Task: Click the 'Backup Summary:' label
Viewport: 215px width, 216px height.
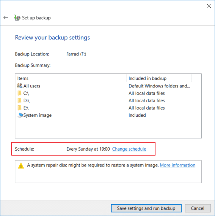Action: [x=33, y=65]
